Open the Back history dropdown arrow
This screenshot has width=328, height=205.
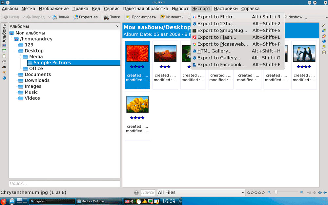pos(23,17)
